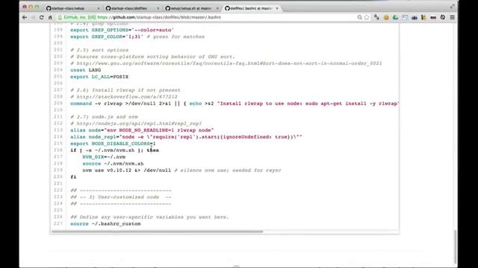
Task: Click the "# 2.7) node.js and nvm" comment
Action: (x=104, y=117)
